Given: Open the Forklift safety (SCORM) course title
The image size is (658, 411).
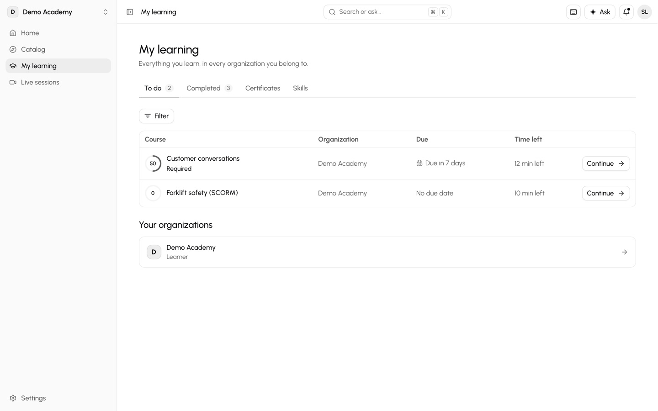Looking at the screenshot, I should click(x=202, y=193).
